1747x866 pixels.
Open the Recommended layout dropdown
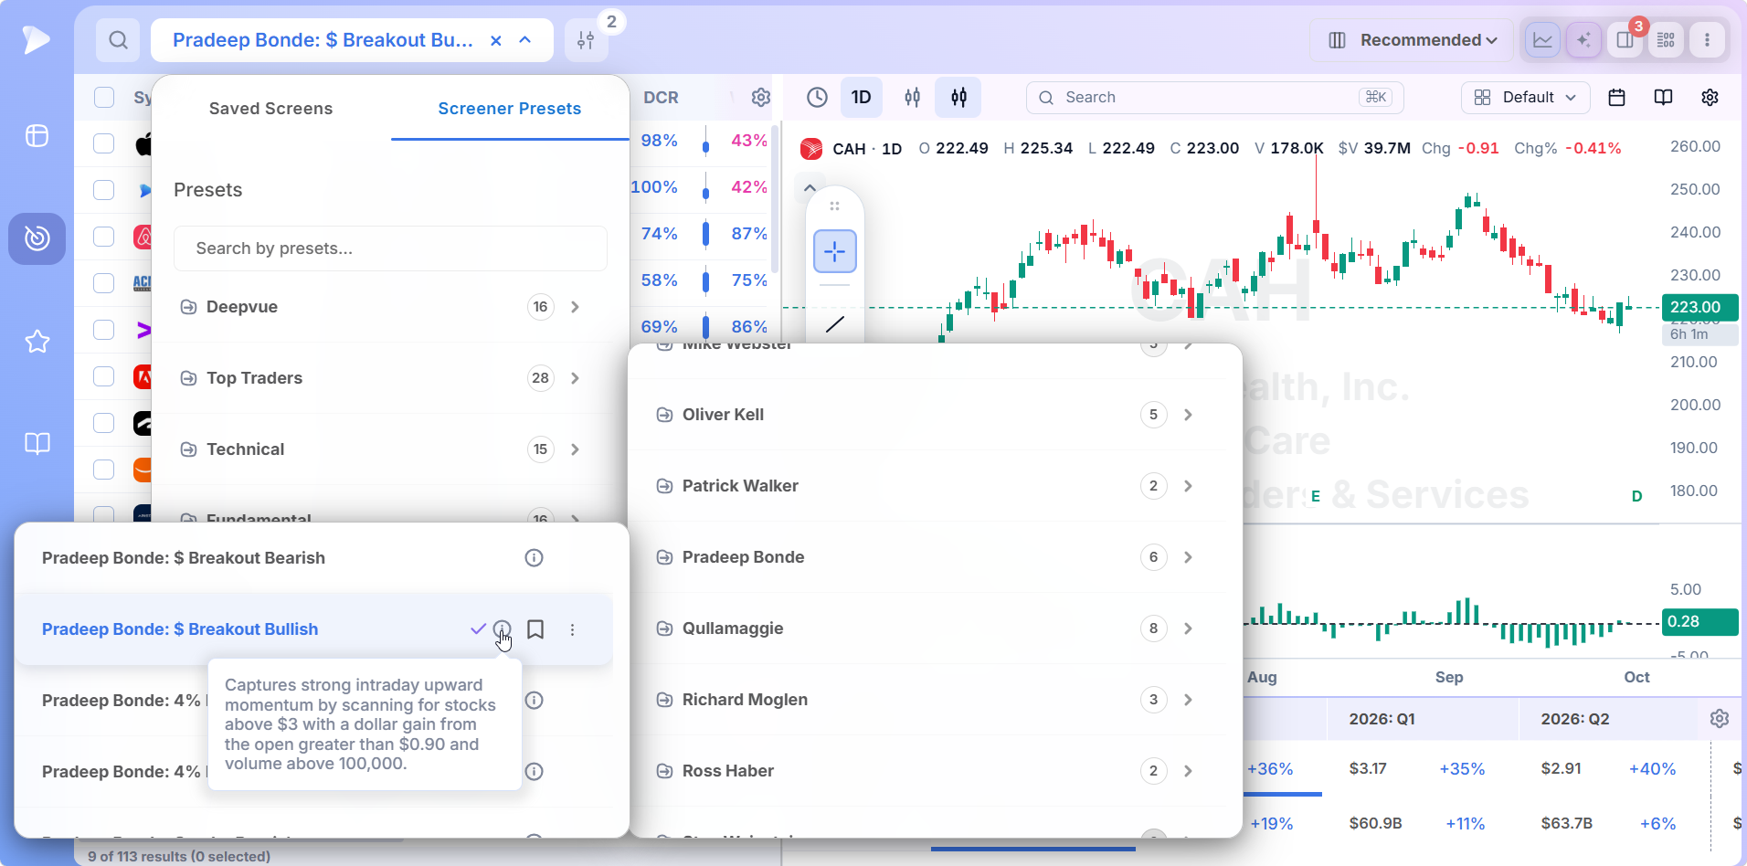tap(1413, 40)
